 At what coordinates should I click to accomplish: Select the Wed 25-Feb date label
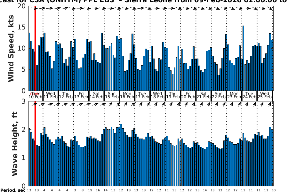click(265, 95)
